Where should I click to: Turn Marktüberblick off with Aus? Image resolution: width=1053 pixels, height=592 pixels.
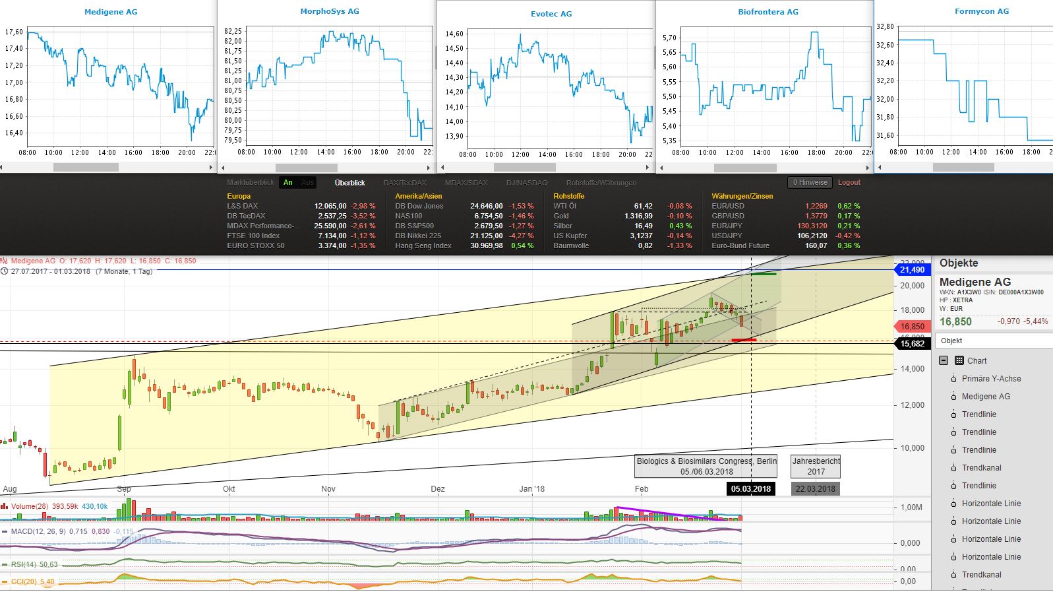[x=307, y=183]
